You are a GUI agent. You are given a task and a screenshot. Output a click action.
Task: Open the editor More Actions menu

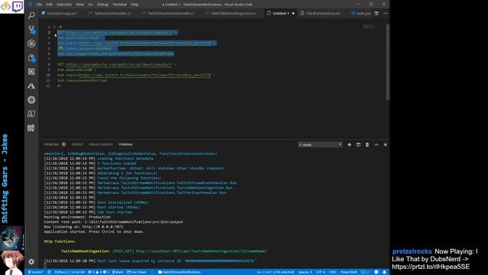click(x=386, y=14)
